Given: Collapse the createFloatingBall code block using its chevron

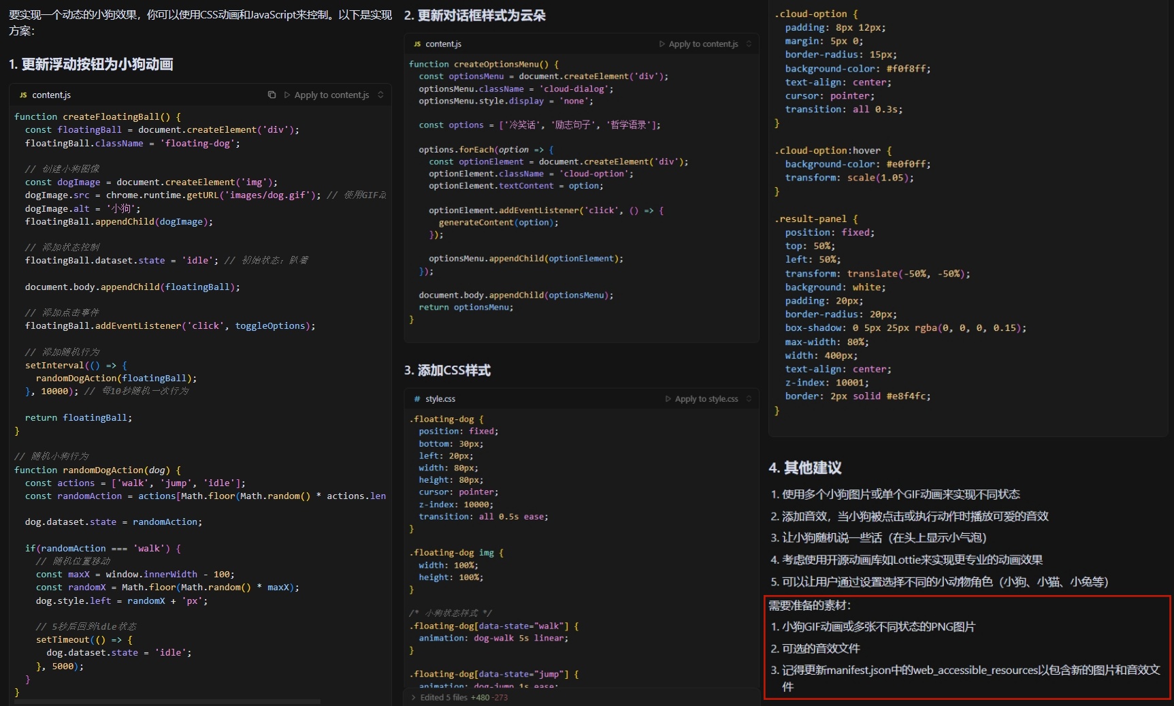Looking at the screenshot, I should point(381,95).
